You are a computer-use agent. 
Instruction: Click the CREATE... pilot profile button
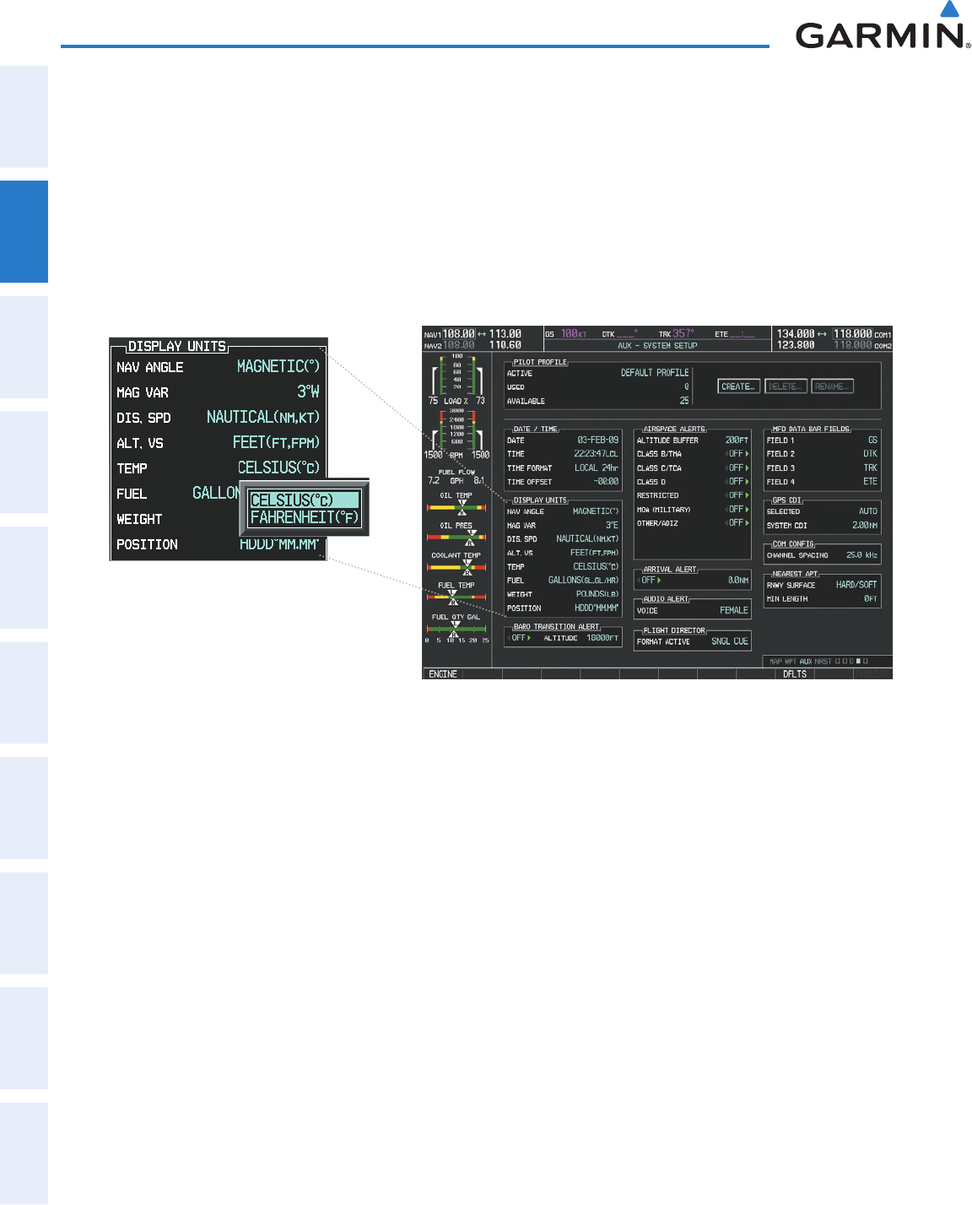point(739,386)
